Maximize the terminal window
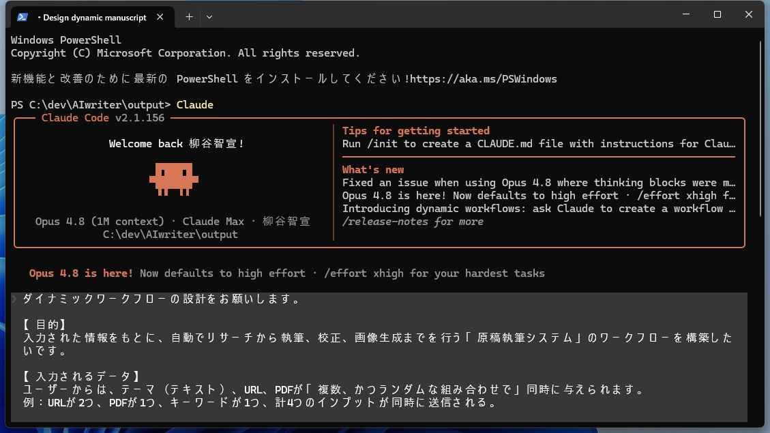 pyautogui.click(x=717, y=14)
